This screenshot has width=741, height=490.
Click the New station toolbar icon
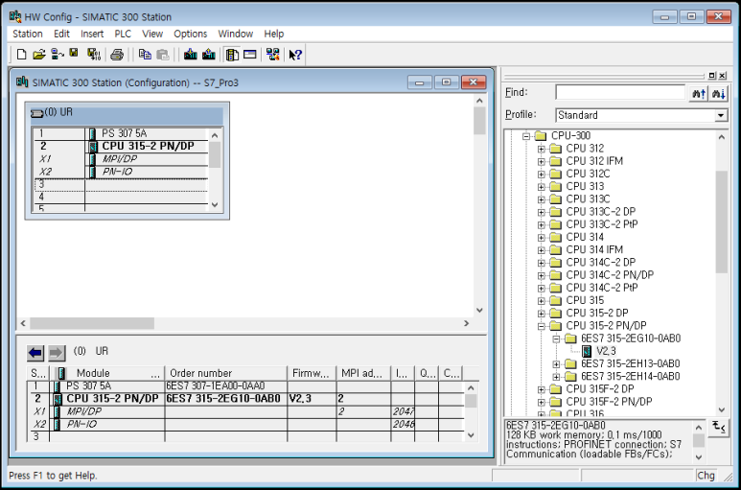coord(21,55)
